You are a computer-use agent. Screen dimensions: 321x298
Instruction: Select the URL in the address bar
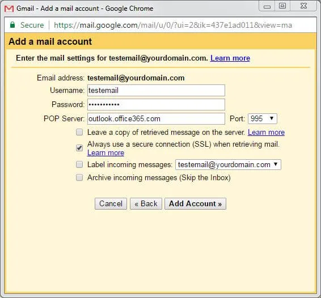tap(173, 25)
